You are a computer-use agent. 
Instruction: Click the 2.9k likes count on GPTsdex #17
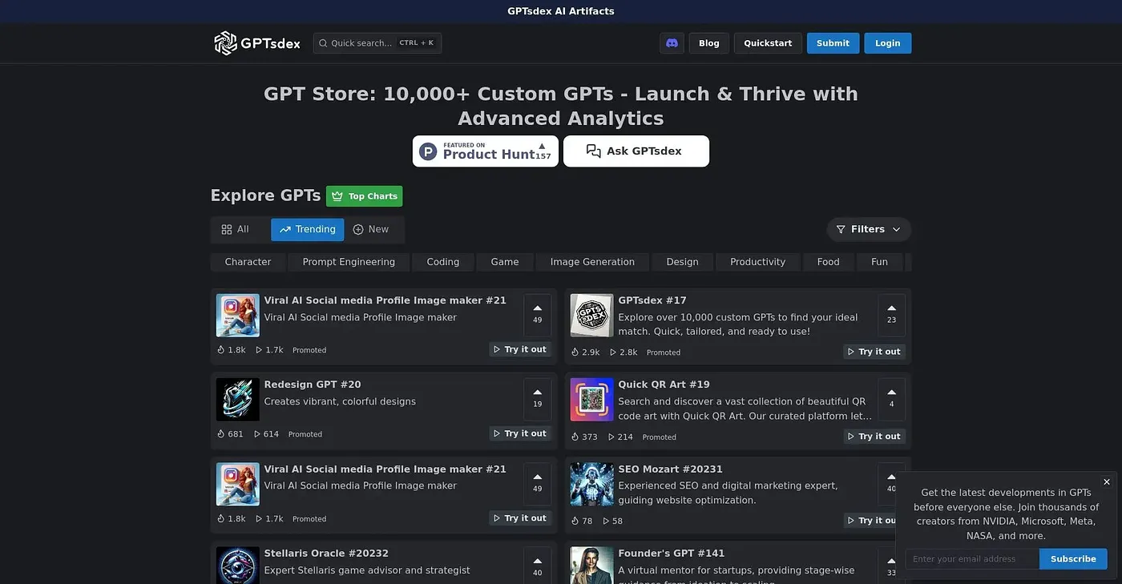tap(585, 352)
